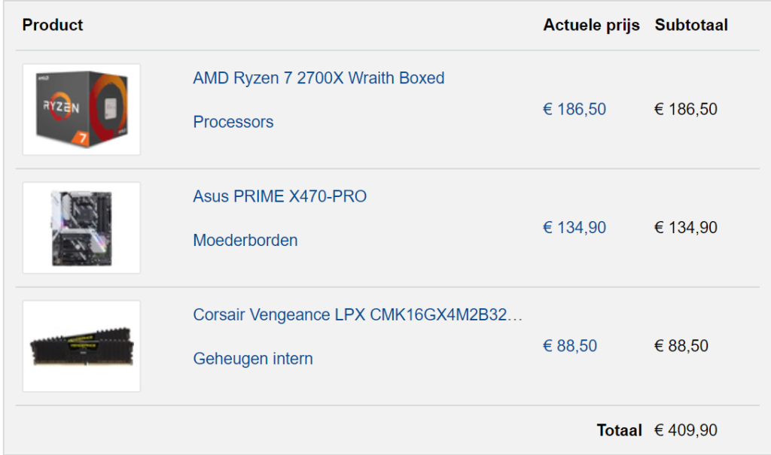Click the Processors category link

(233, 122)
